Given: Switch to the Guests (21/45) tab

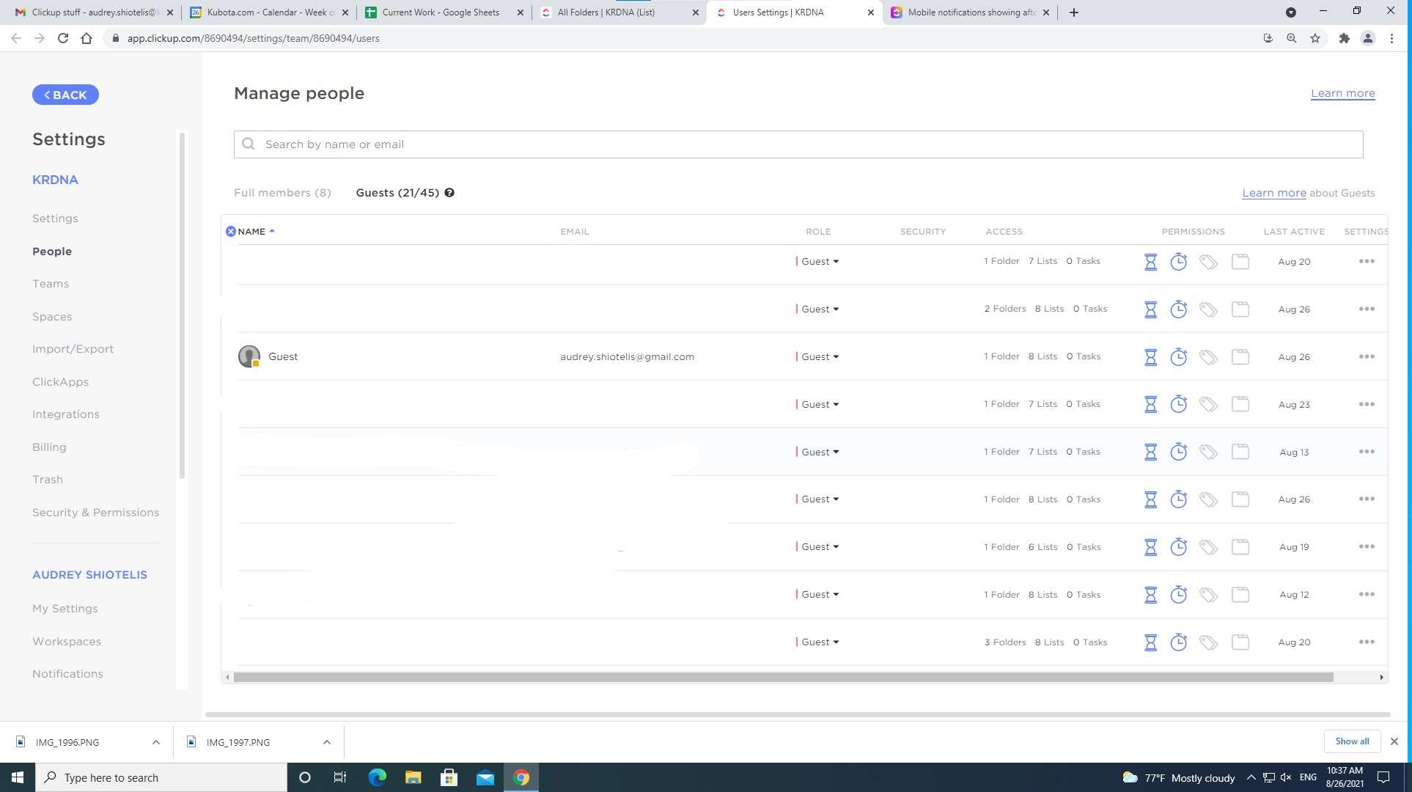Looking at the screenshot, I should tap(397, 193).
